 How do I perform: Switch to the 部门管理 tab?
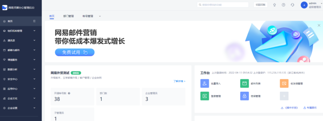[68, 16]
